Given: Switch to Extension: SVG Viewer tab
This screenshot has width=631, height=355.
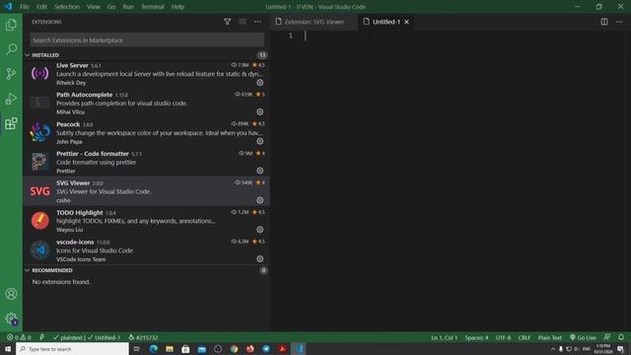Looking at the screenshot, I should pyautogui.click(x=315, y=22).
